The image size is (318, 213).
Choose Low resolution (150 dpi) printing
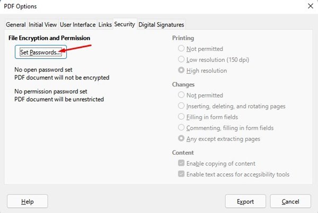[182, 59]
